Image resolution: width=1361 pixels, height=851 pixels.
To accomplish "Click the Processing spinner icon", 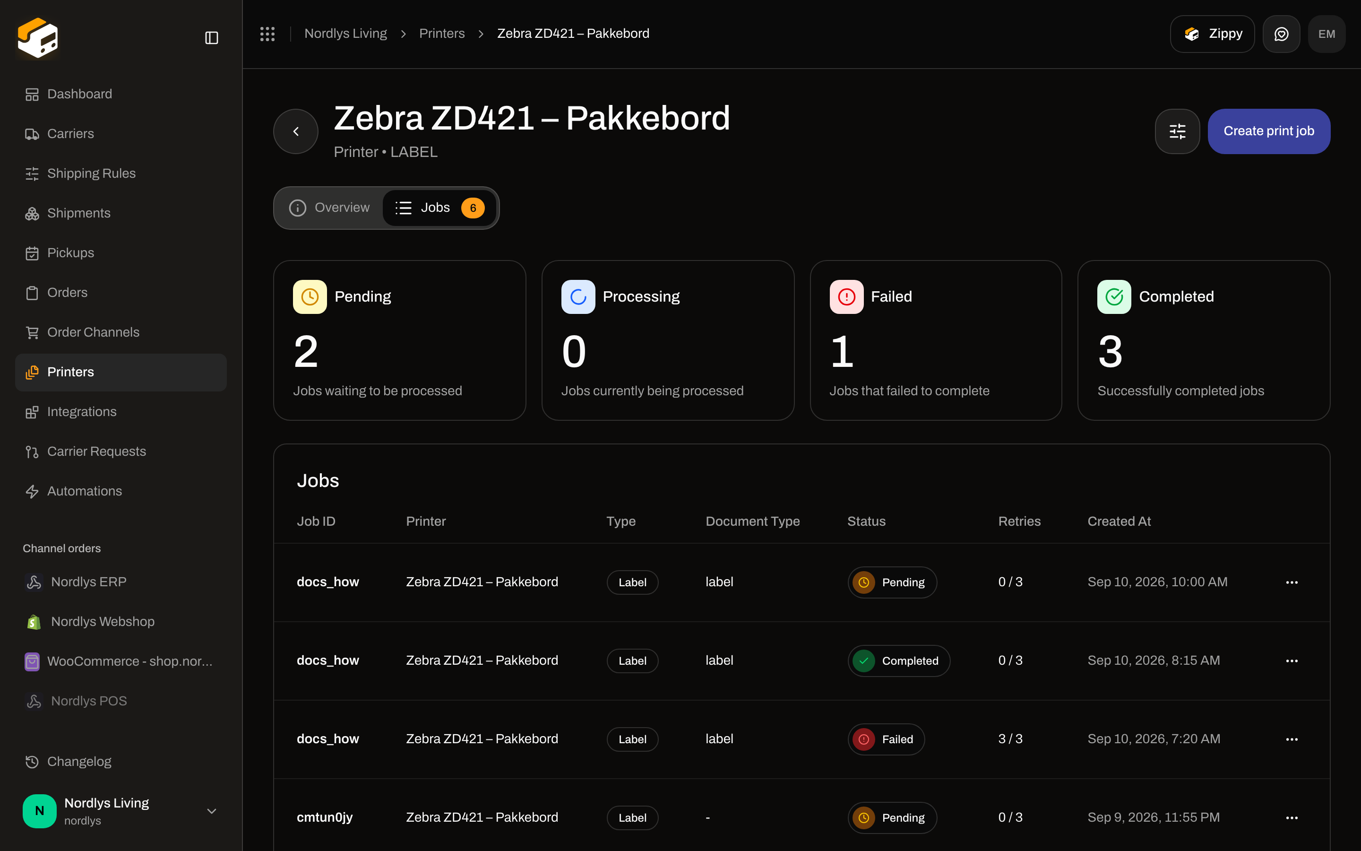I will click(x=578, y=296).
